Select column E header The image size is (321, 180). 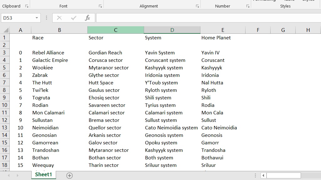pyautogui.click(x=223, y=30)
